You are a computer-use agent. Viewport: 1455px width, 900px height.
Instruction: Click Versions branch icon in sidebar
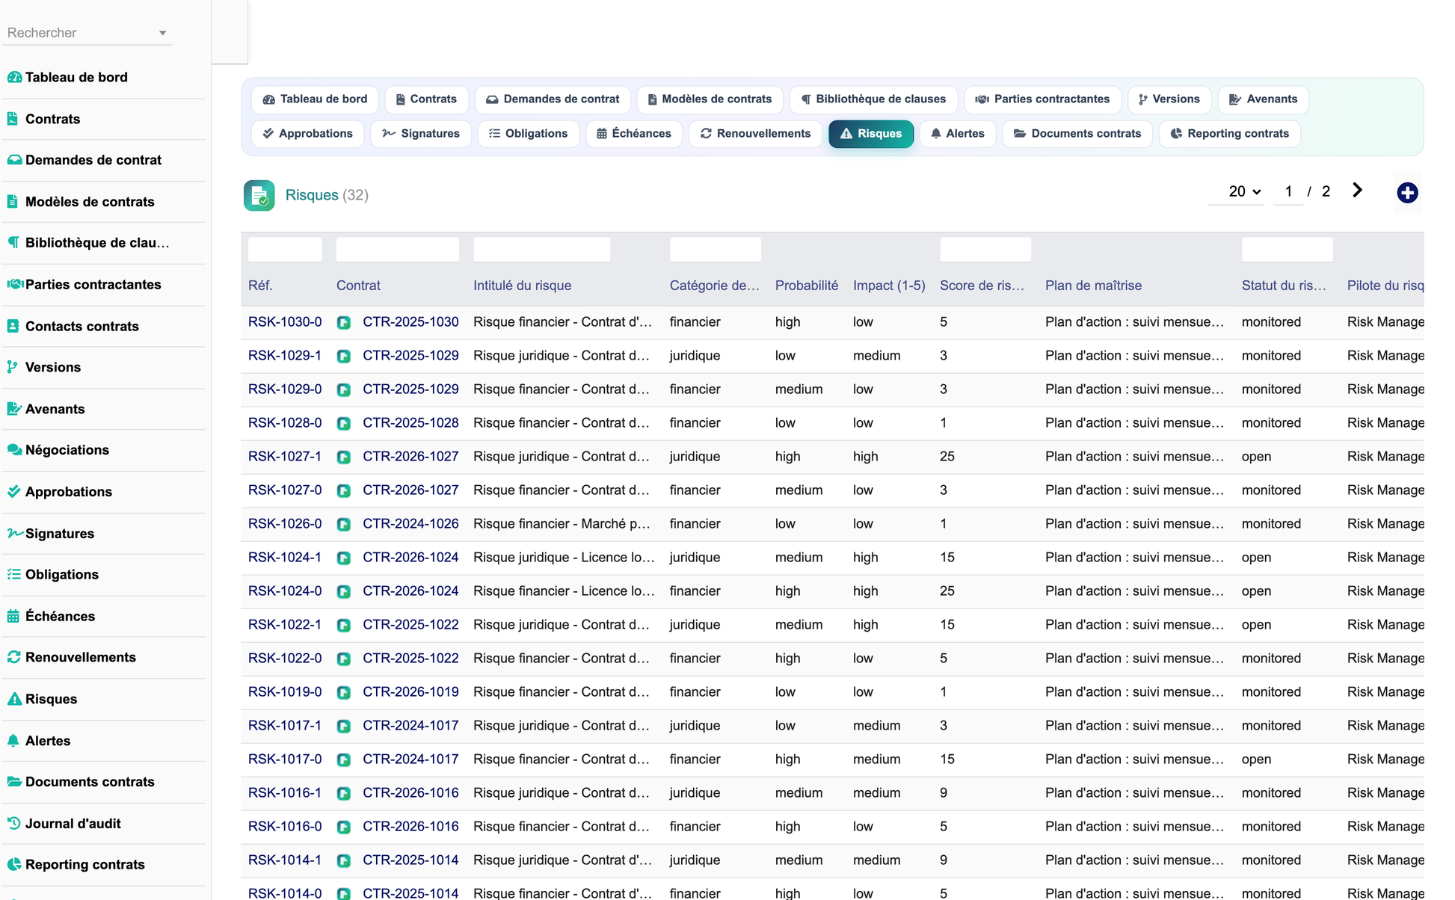(12, 367)
